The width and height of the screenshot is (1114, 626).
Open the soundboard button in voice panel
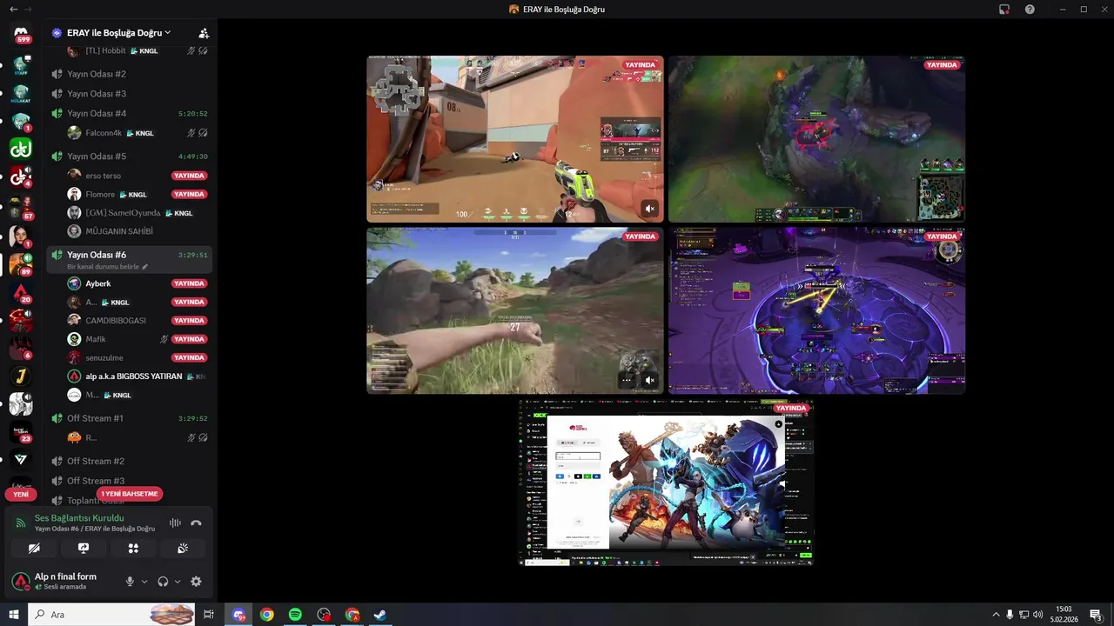pyautogui.click(x=183, y=548)
